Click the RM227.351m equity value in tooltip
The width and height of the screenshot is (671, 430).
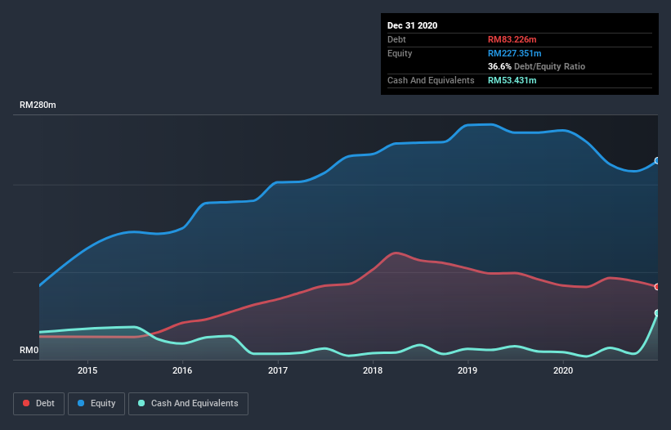(x=514, y=53)
